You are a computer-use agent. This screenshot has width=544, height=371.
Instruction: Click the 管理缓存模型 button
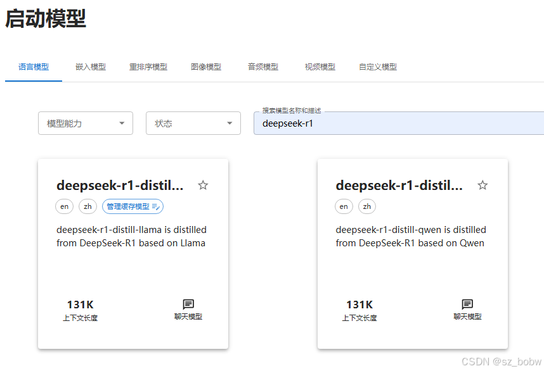(x=133, y=206)
